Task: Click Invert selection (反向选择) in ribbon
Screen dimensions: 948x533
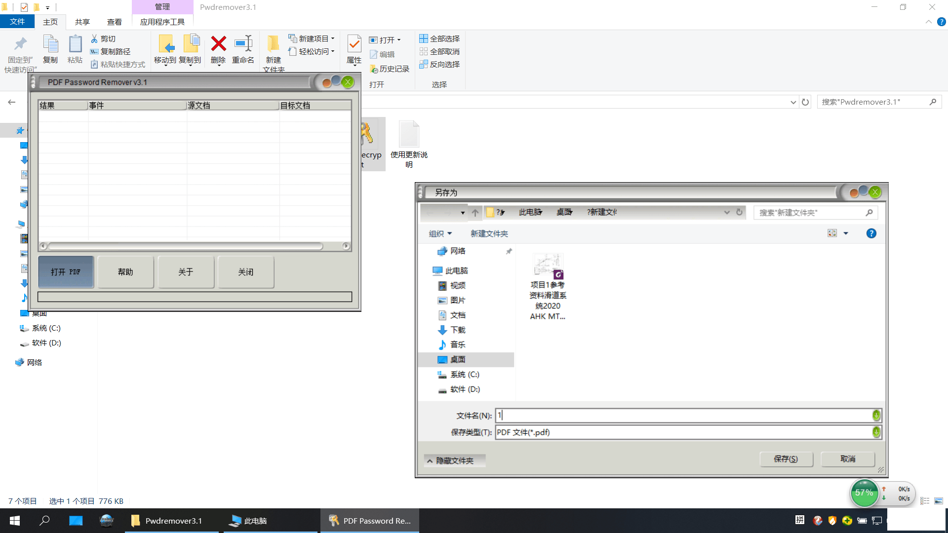Action: click(x=439, y=64)
